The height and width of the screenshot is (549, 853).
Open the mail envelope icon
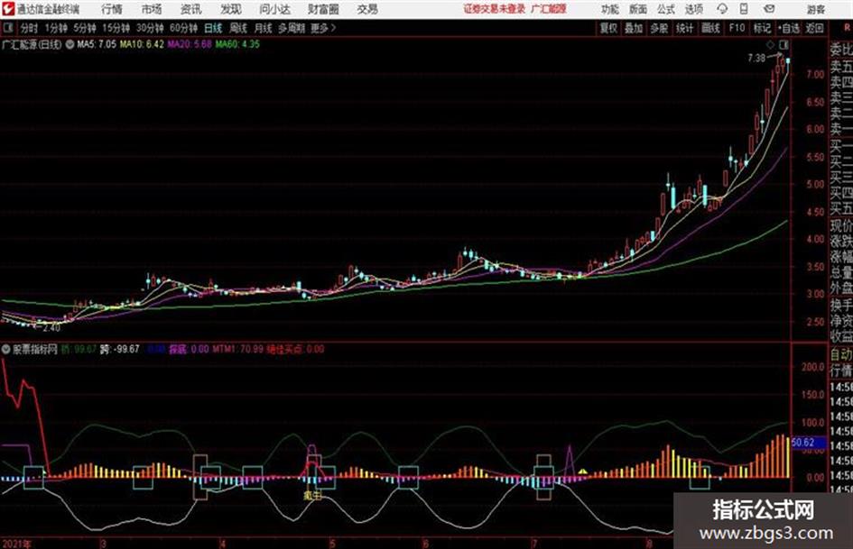coord(769,9)
